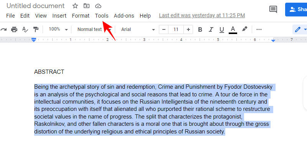Viewport: 307px width, 143px height.
Task: Toggle Underline formatting
Action: click(222, 29)
